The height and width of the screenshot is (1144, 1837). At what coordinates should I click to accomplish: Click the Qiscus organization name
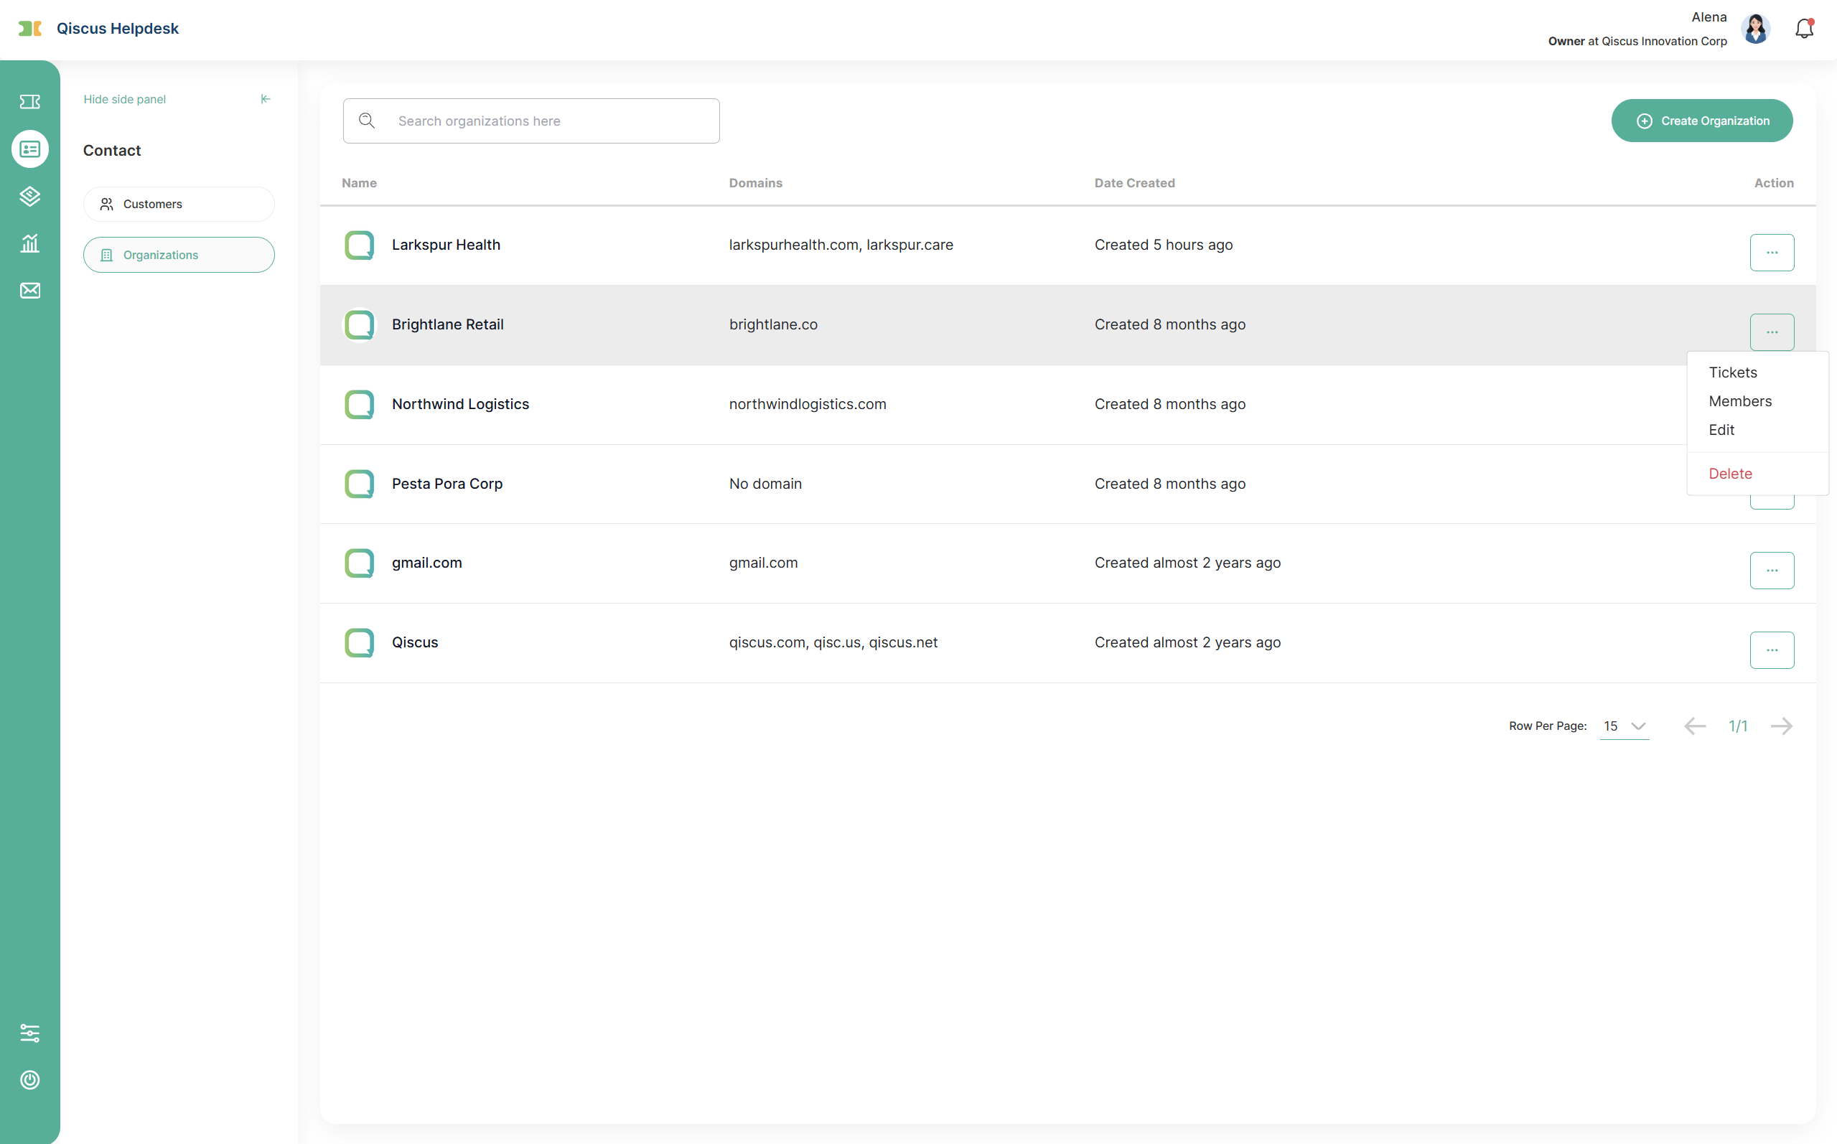coord(415,642)
